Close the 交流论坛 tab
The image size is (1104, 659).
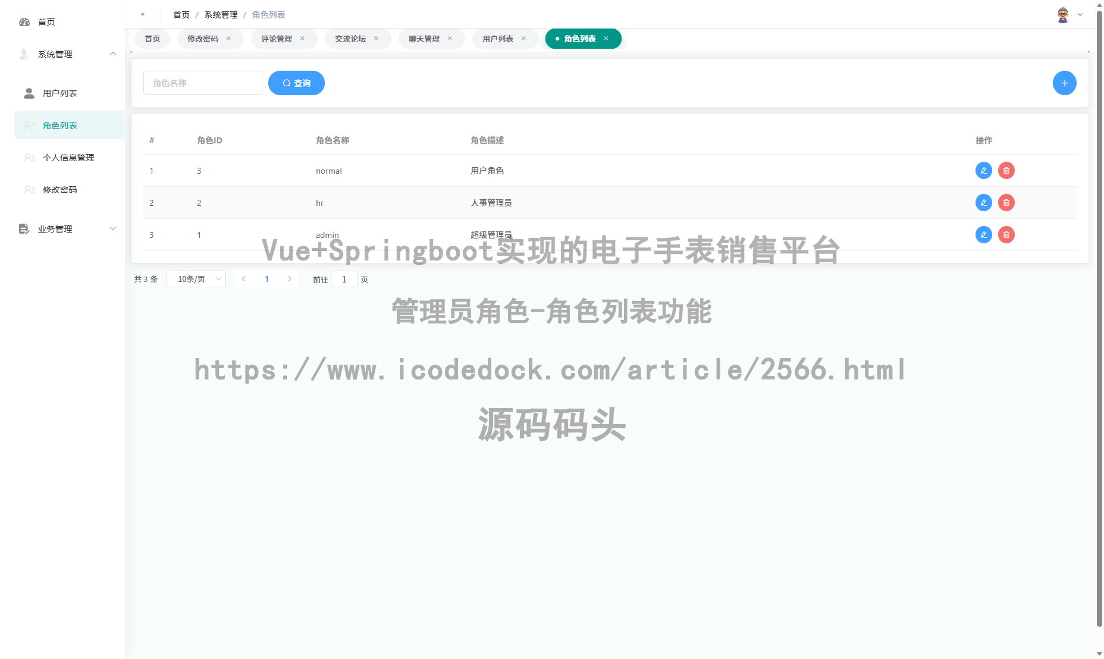[376, 38]
